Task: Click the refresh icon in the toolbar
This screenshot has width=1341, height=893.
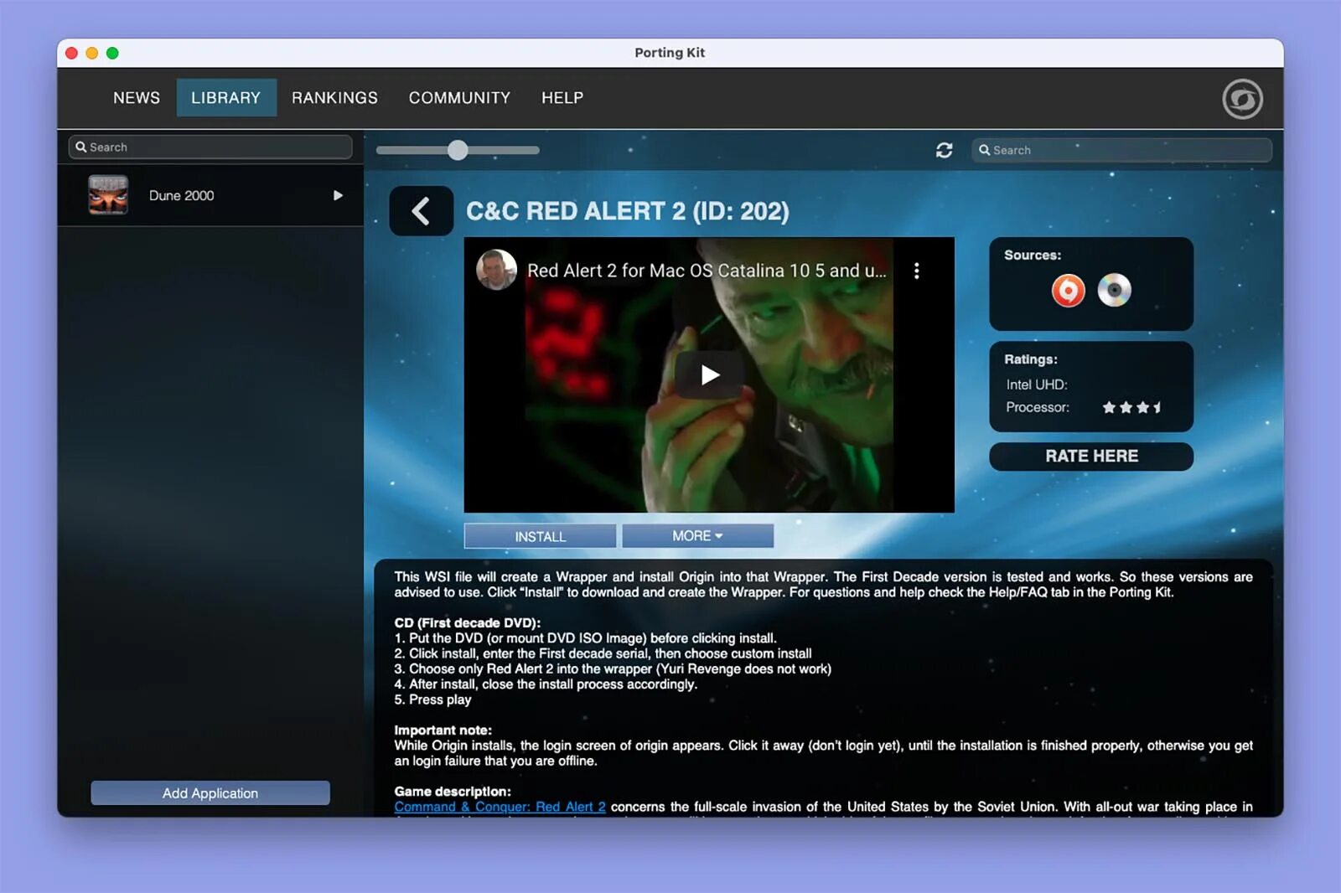Action: (x=945, y=150)
